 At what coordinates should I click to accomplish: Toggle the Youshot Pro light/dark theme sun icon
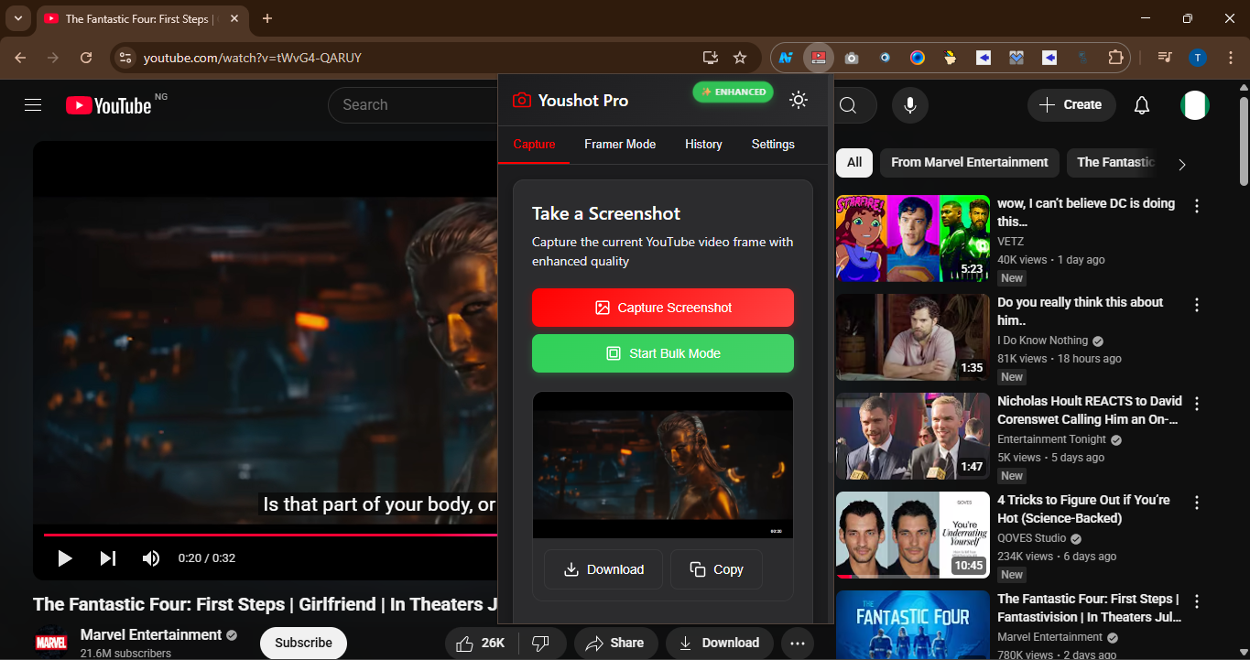pos(799,100)
